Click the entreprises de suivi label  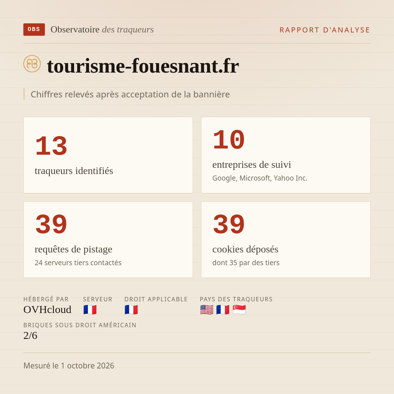pyautogui.click(x=251, y=165)
